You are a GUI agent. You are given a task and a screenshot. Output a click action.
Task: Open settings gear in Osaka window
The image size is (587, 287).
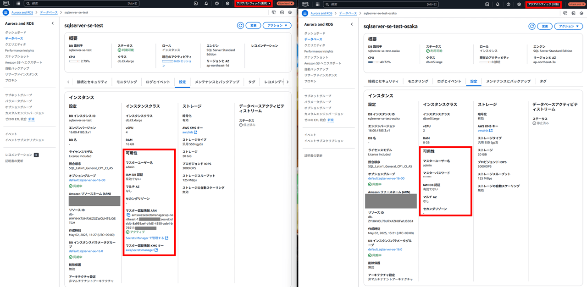coord(519,4)
